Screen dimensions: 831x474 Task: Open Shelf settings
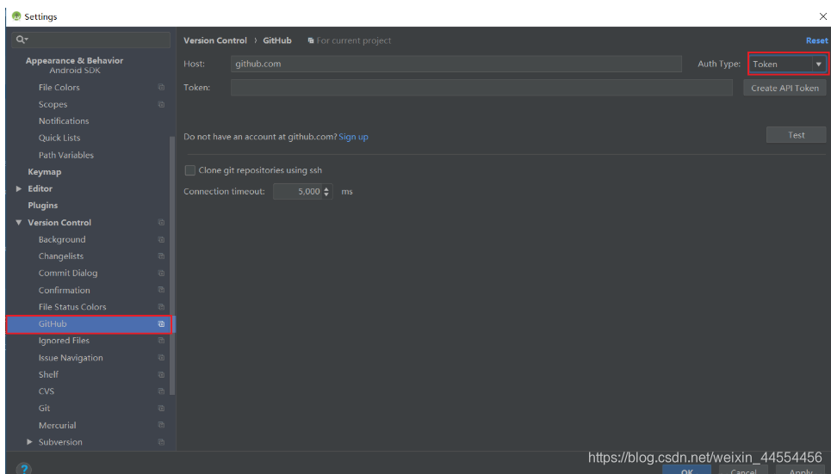48,374
